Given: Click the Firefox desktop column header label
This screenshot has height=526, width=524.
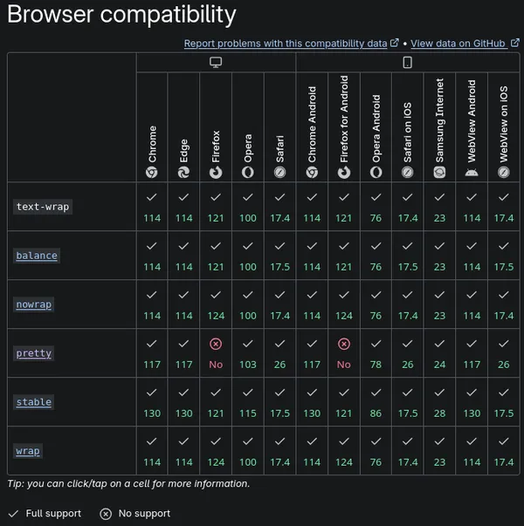Looking at the screenshot, I should tap(216, 147).
